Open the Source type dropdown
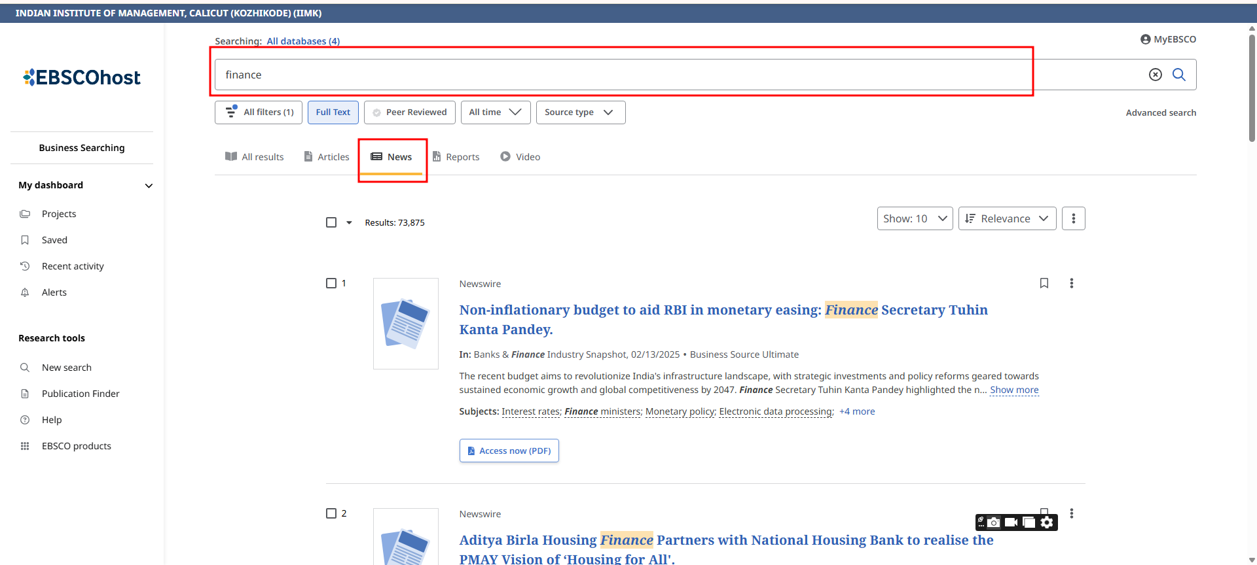 coord(580,112)
